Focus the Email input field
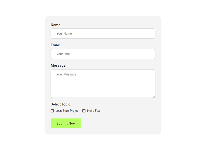Screen dimensions: 203x152 pyautogui.click(x=103, y=54)
